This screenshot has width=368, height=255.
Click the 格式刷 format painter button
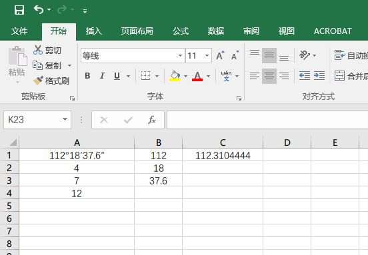(51, 81)
